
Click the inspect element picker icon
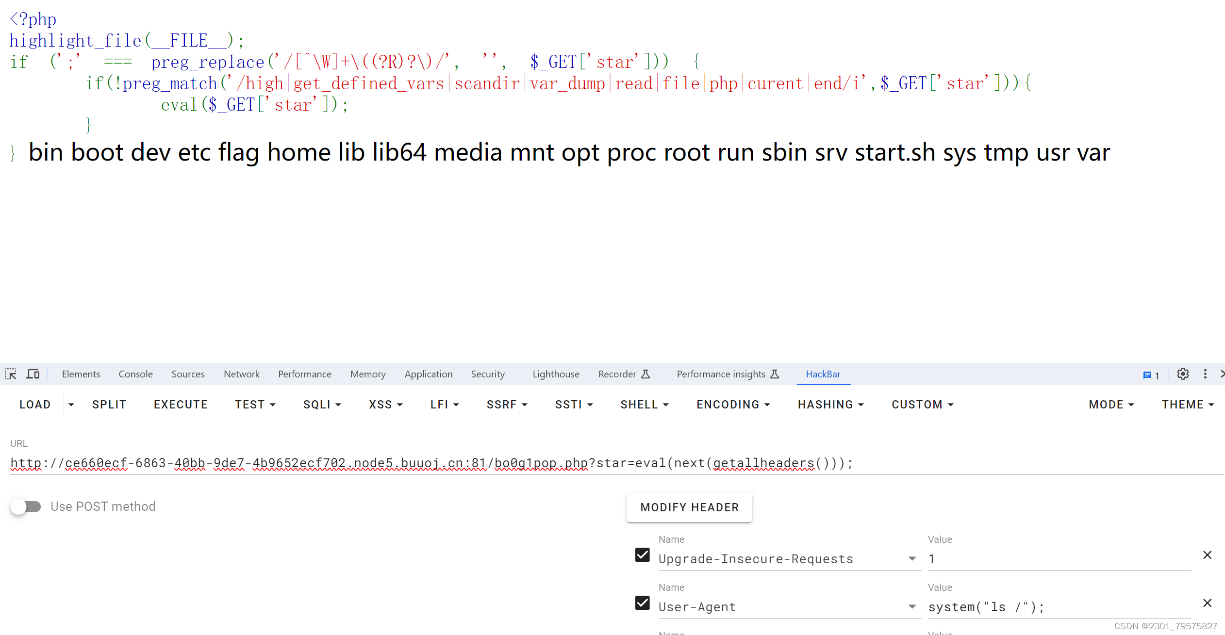pos(11,374)
